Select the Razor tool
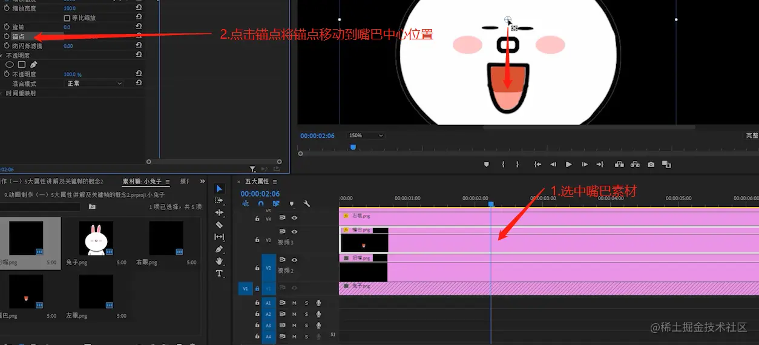Image resolution: width=759 pixels, height=345 pixels. [219, 225]
